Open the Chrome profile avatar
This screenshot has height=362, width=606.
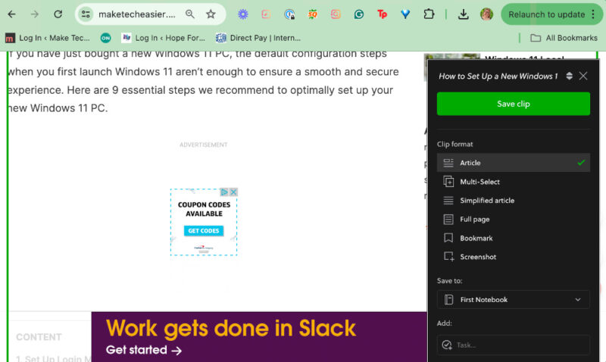[486, 14]
